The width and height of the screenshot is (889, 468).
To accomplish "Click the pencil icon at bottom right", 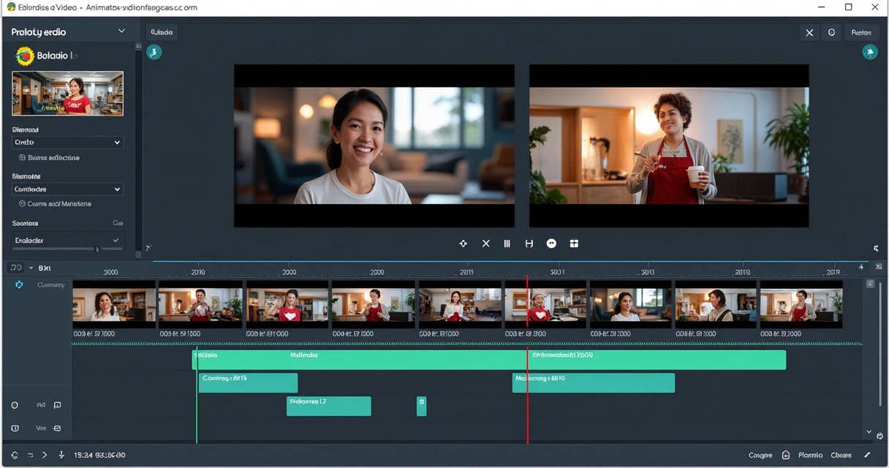I will tap(868, 455).
